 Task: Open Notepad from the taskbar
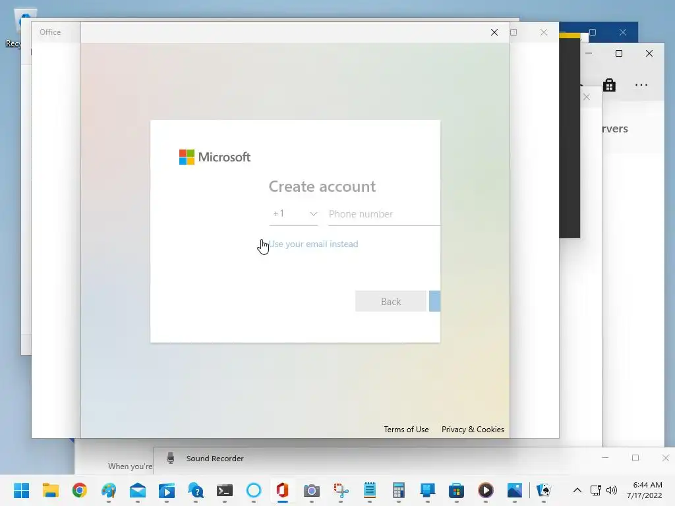(369, 490)
